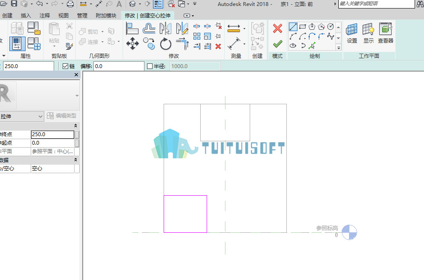This screenshot has height=280, width=424.
Task: Switch to the 附加模块 ribbon tab
Action: (106, 16)
